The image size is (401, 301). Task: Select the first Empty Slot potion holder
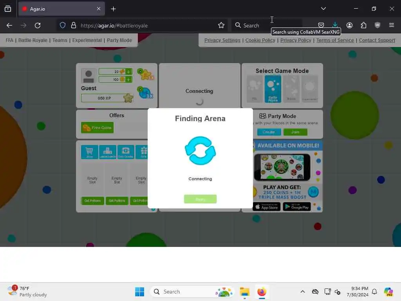[92, 180]
